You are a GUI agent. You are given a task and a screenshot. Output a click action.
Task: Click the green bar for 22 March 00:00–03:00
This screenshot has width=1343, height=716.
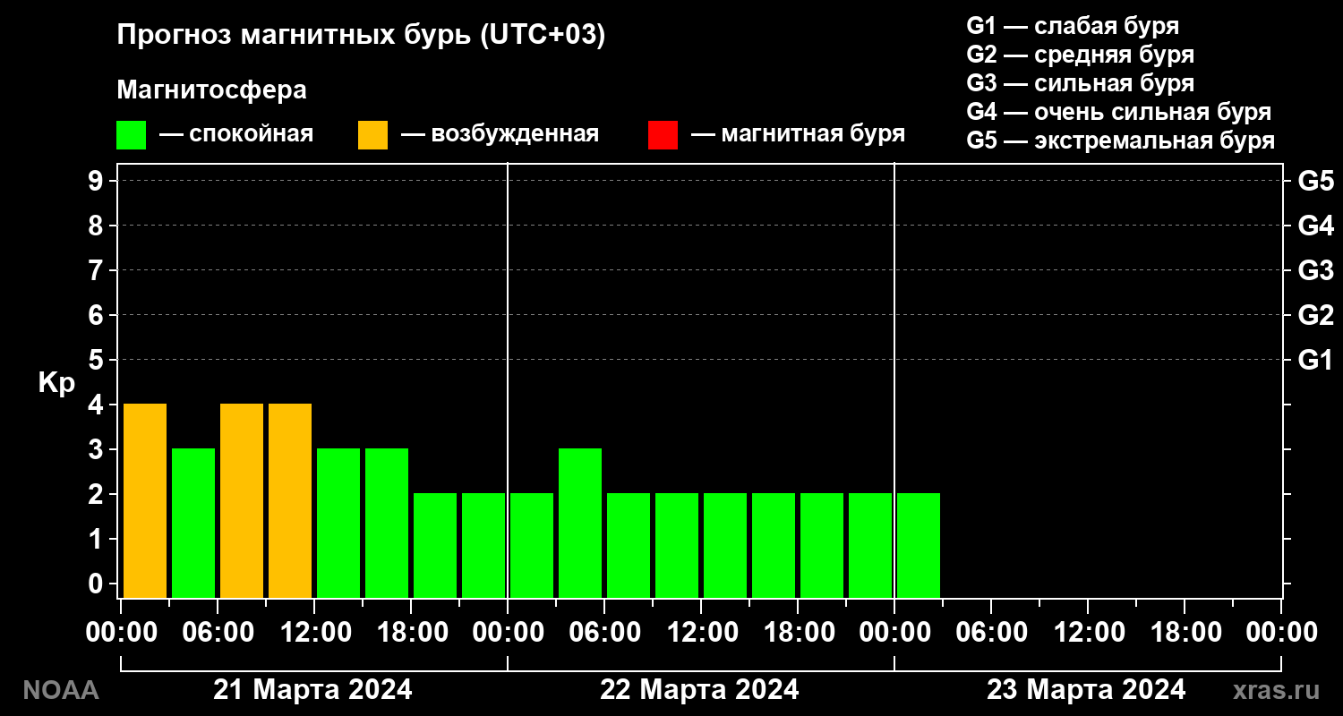point(532,545)
